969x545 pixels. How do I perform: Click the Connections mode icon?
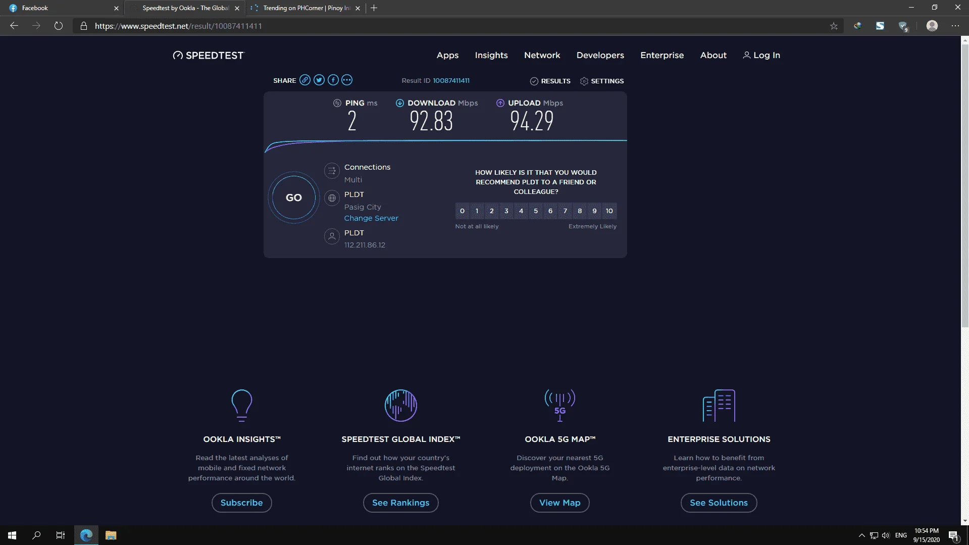[x=332, y=171]
